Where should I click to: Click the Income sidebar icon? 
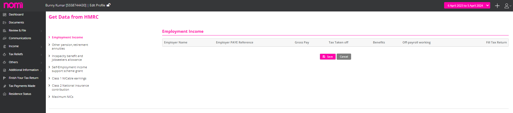(5, 46)
